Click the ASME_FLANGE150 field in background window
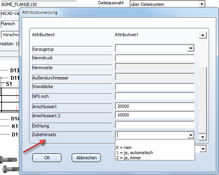The height and width of the screenshot is (175, 219). 39,4
